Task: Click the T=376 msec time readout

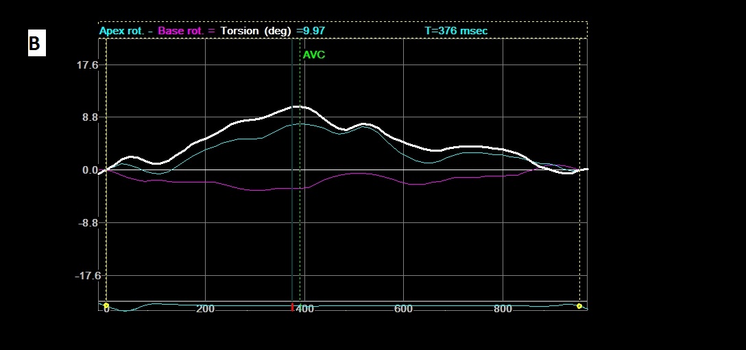Action: tap(456, 31)
